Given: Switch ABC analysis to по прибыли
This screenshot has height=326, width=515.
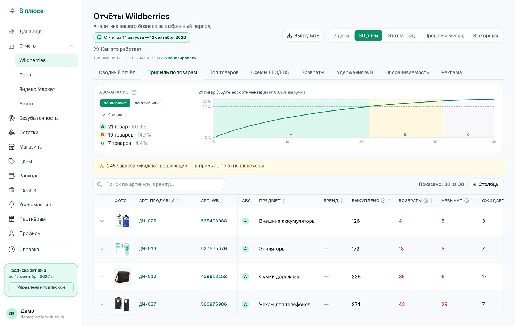Looking at the screenshot, I should pyautogui.click(x=147, y=103).
